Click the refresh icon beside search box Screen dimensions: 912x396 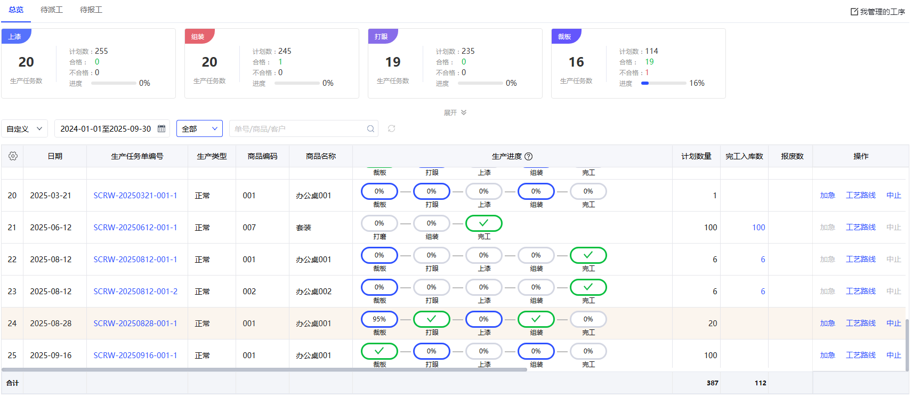coord(391,128)
